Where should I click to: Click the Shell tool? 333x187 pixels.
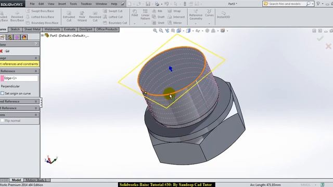click(x=158, y=23)
